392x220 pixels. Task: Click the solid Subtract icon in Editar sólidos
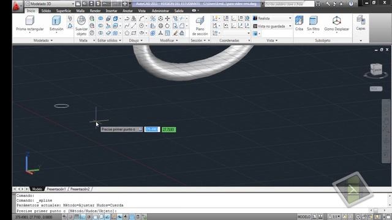pyautogui.click(x=100, y=26)
